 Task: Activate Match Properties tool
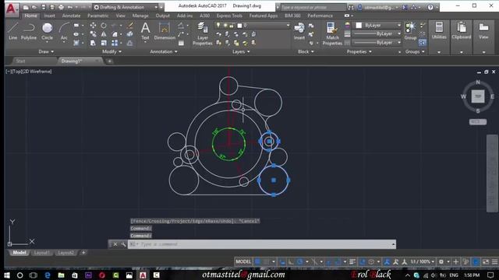pos(332,33)
